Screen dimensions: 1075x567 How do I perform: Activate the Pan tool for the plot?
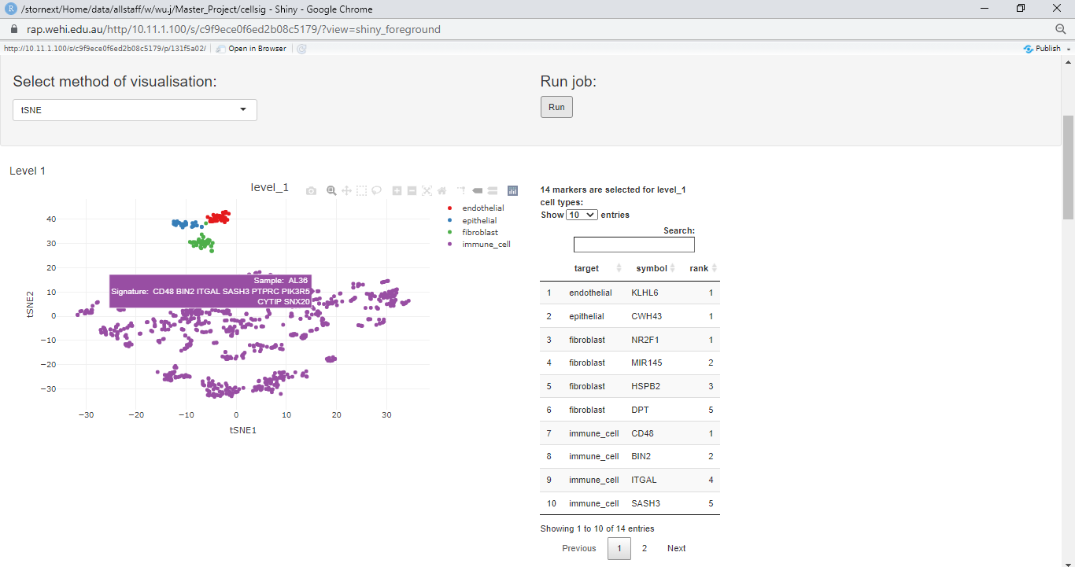[x=346, y=190]
